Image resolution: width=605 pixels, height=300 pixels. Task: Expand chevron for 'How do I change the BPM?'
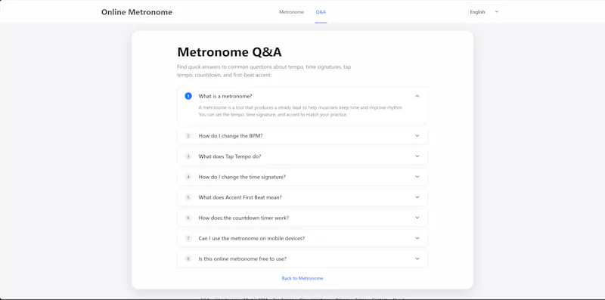[417, 136]
